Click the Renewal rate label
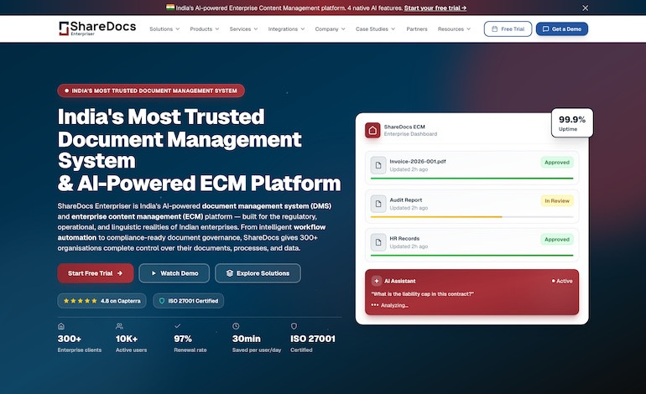This screenshot has width=646, height=394. coord(190,350)
